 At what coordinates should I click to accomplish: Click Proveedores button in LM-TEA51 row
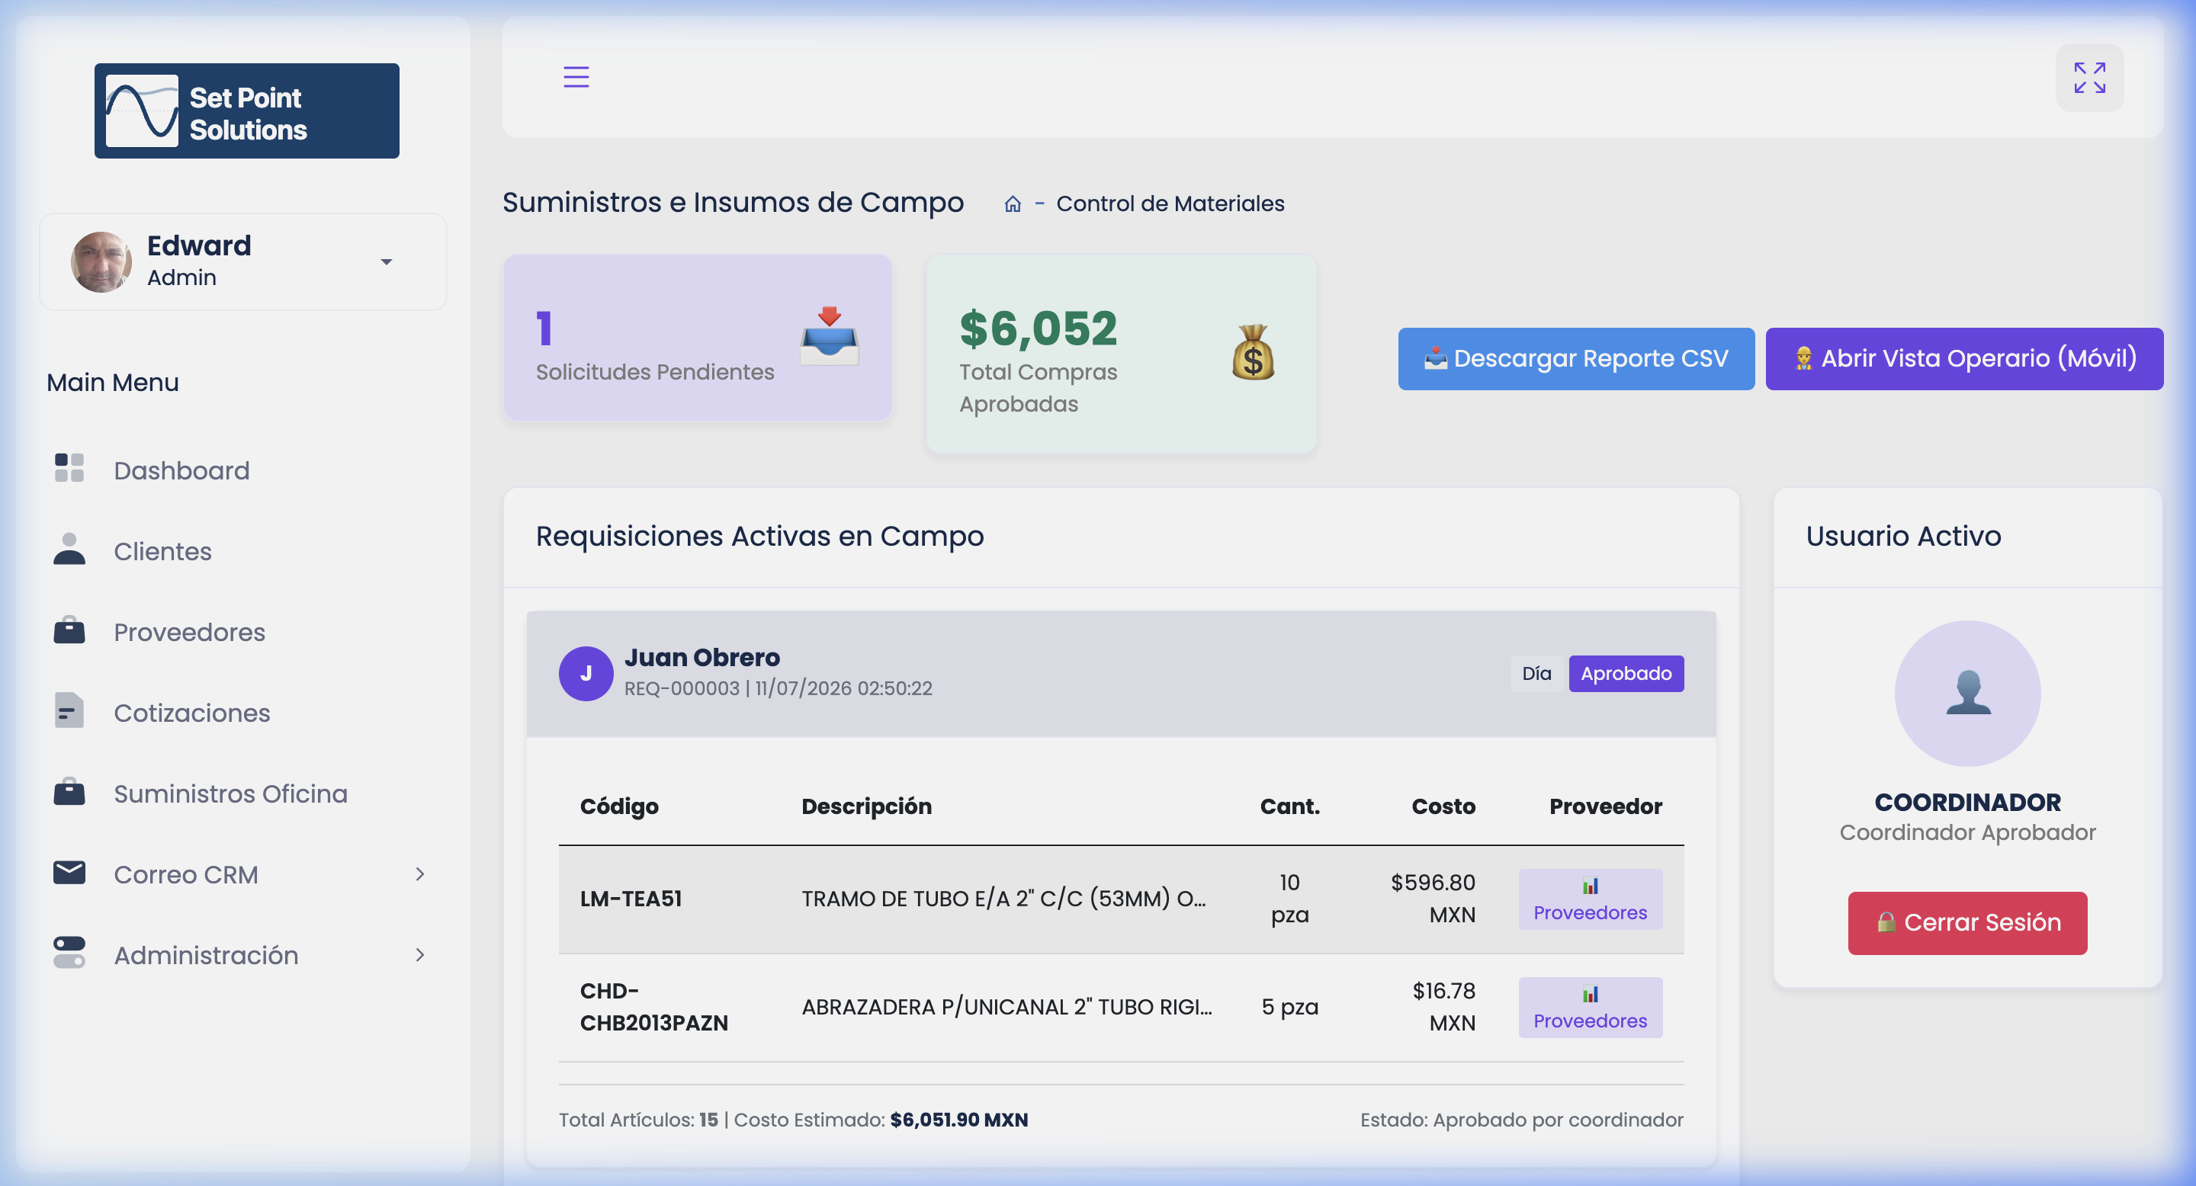[1590, 899]
